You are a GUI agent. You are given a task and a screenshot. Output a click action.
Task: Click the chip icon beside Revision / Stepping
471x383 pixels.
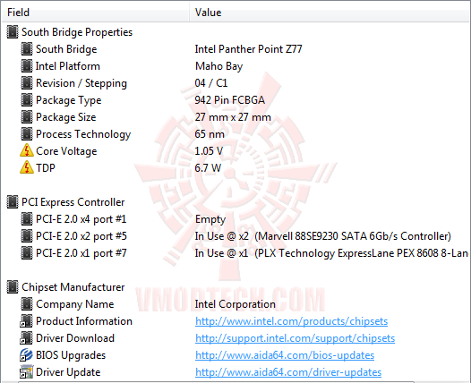(x=27, y=83)
